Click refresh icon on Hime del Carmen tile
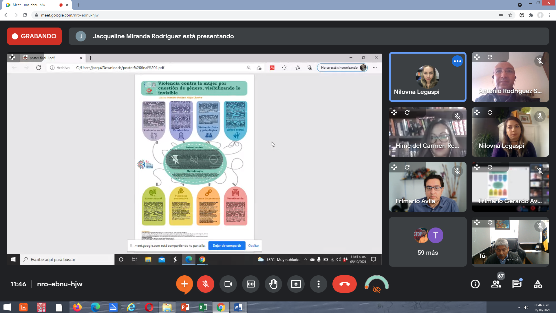The width and height of the screenshot is (556, 313). [x=407, y=112]
